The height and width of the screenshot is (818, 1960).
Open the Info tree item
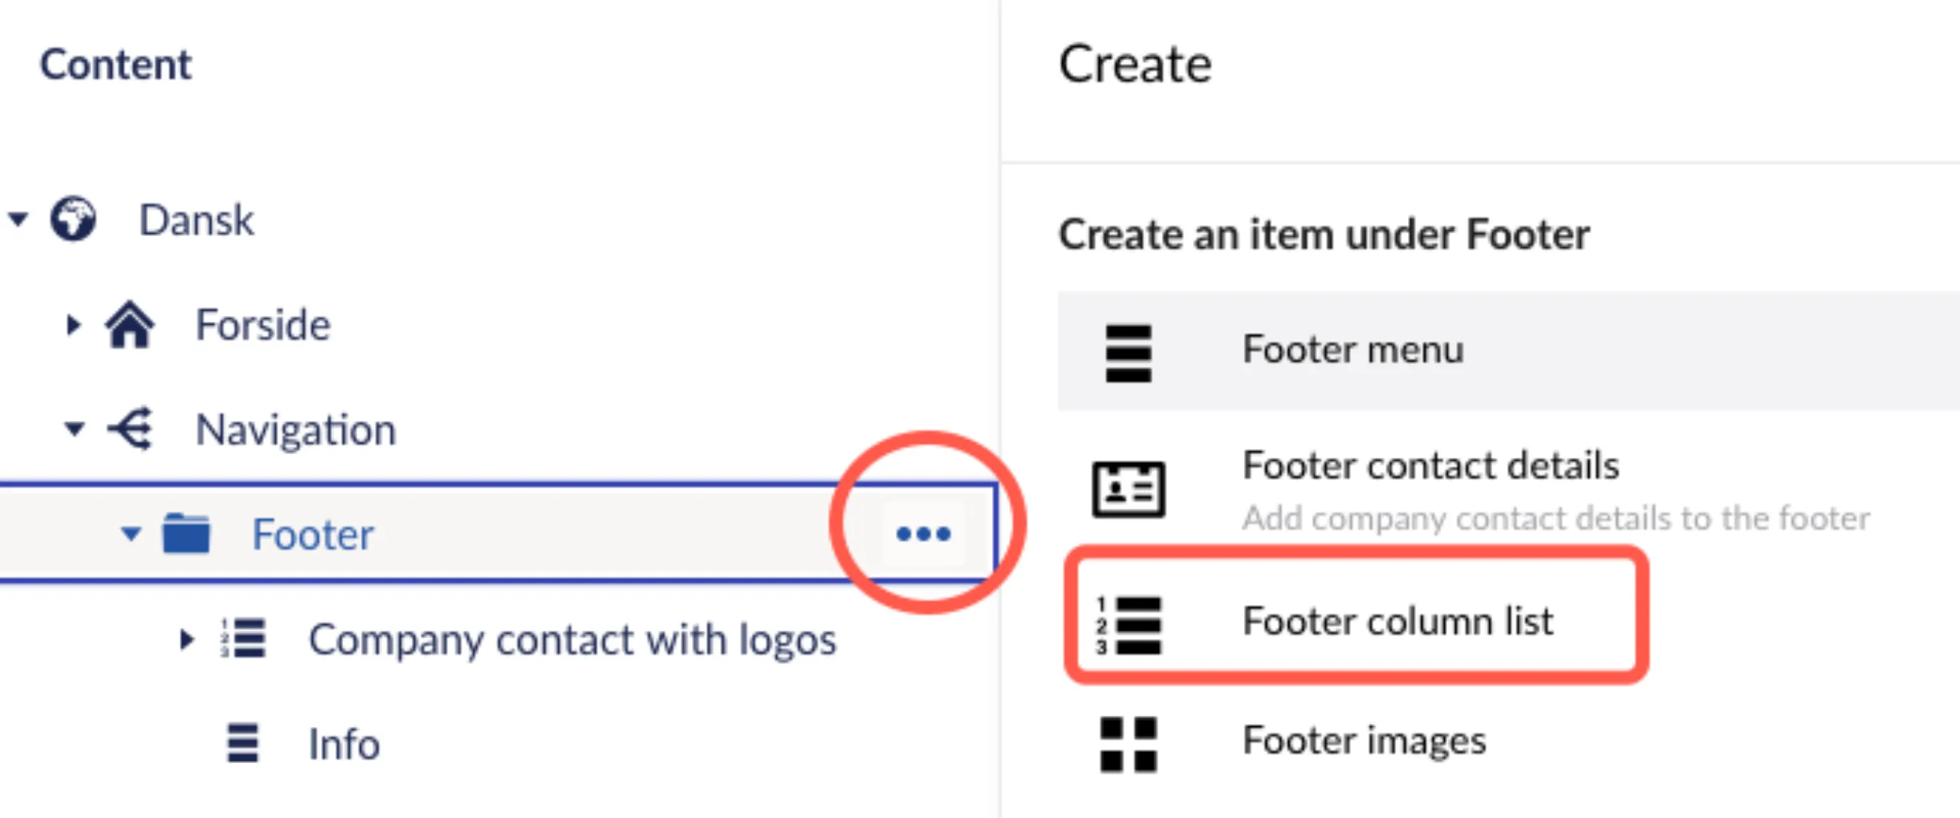click(x=343, y=744)
